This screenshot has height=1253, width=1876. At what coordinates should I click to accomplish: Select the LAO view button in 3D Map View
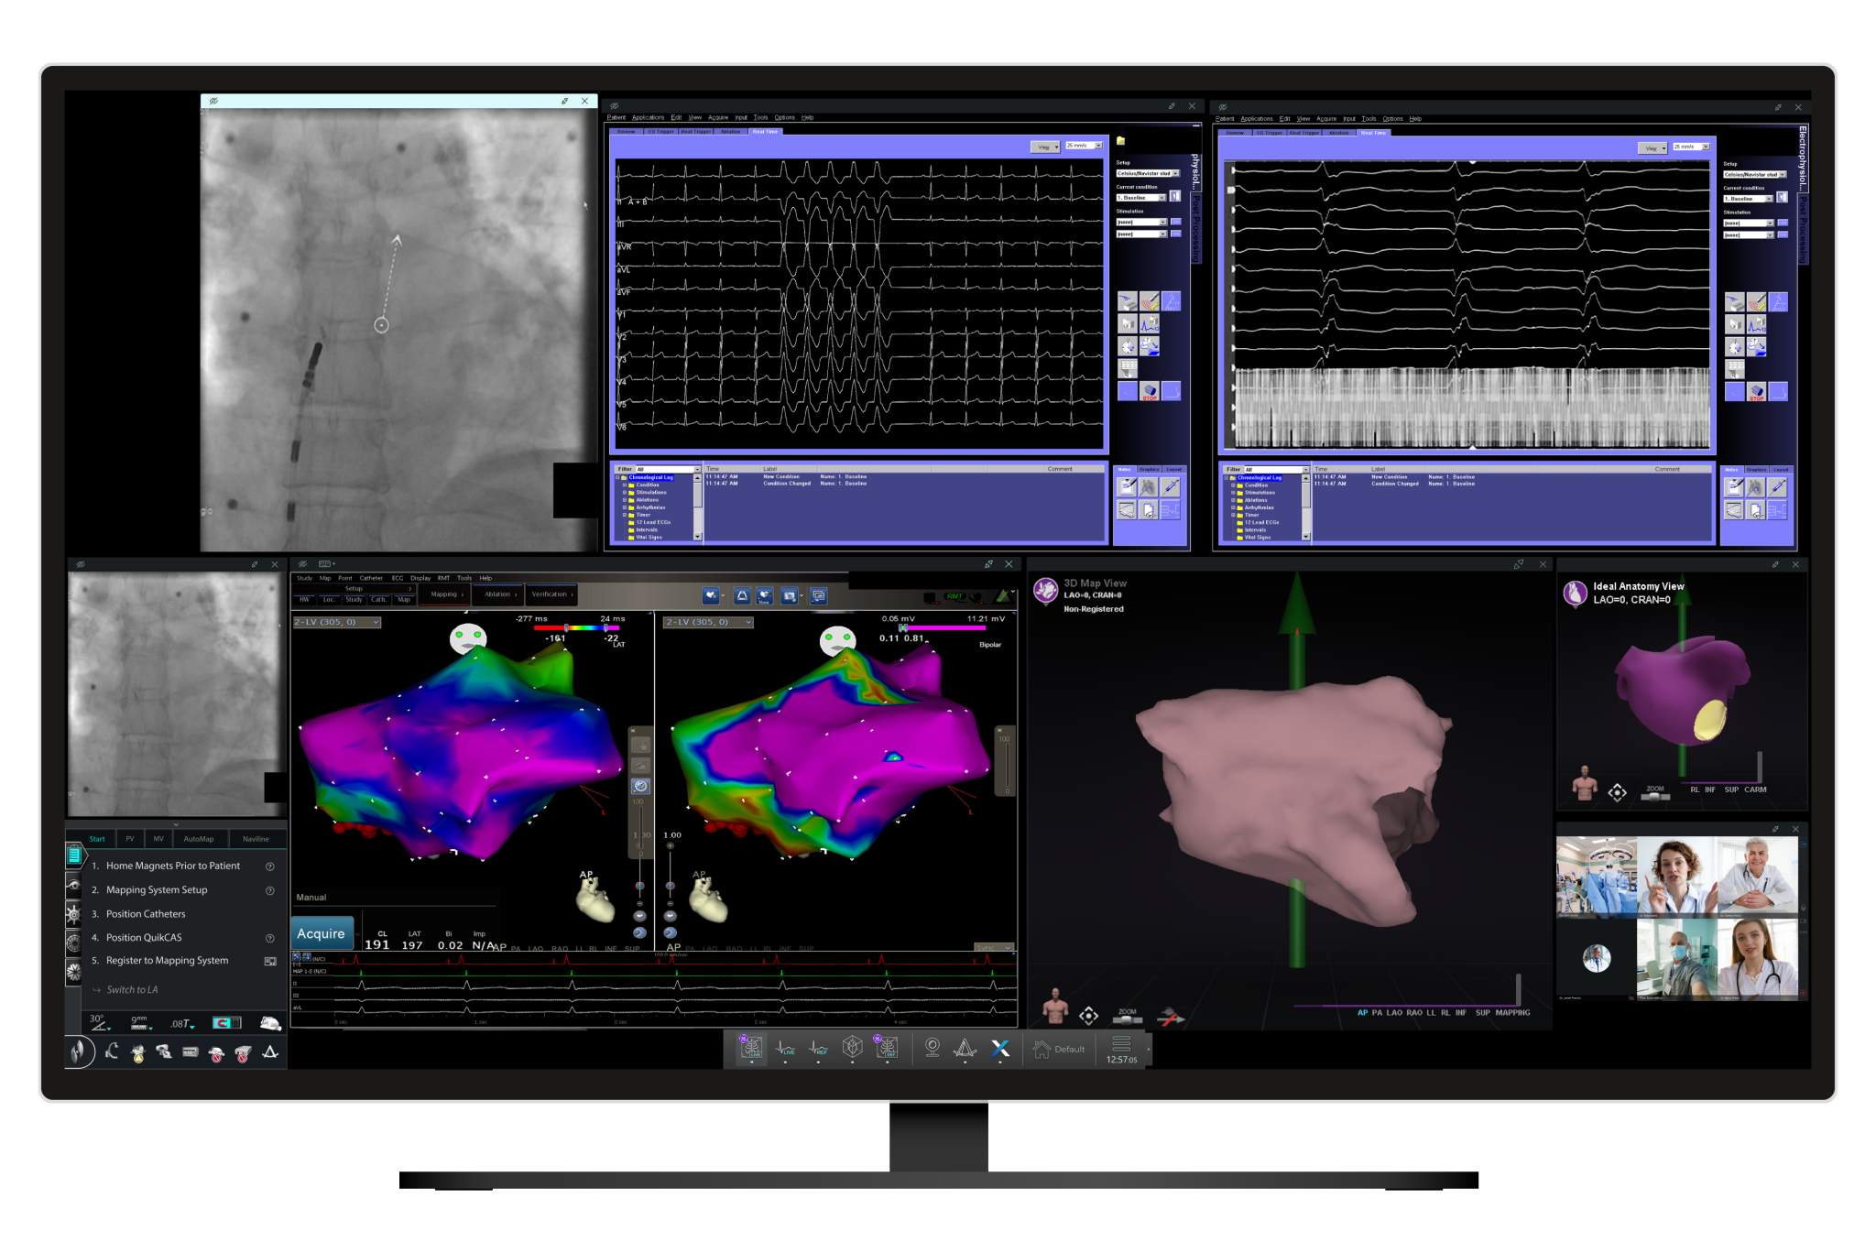1394,1013
